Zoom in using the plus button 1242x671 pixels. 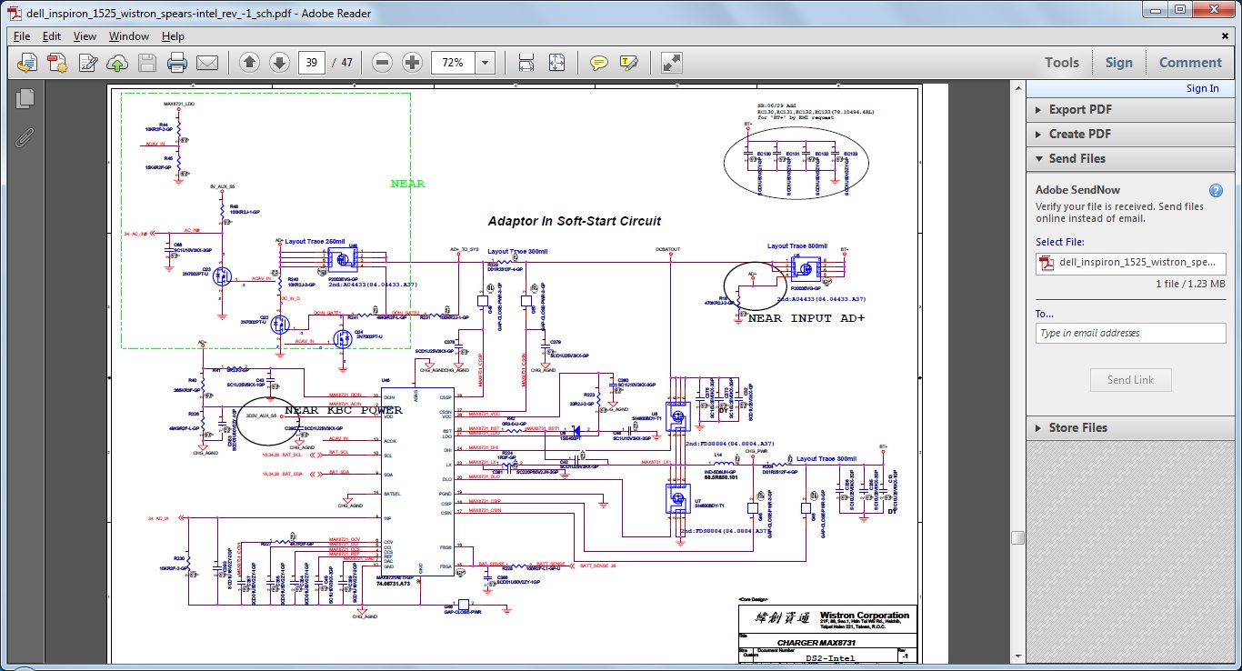pos(413,63)
